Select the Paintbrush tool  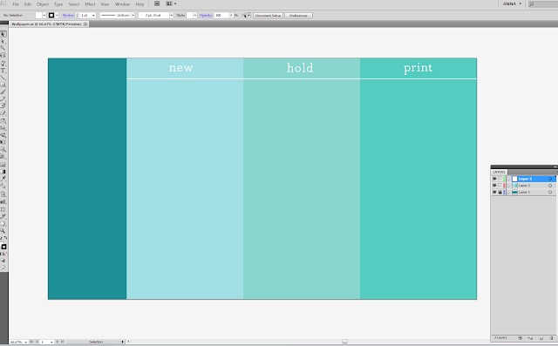(3, 92)
